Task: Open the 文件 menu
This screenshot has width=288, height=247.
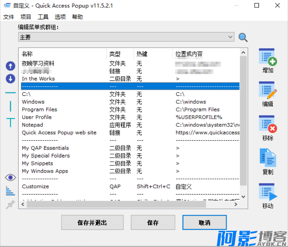Action: tap(8, 17)
